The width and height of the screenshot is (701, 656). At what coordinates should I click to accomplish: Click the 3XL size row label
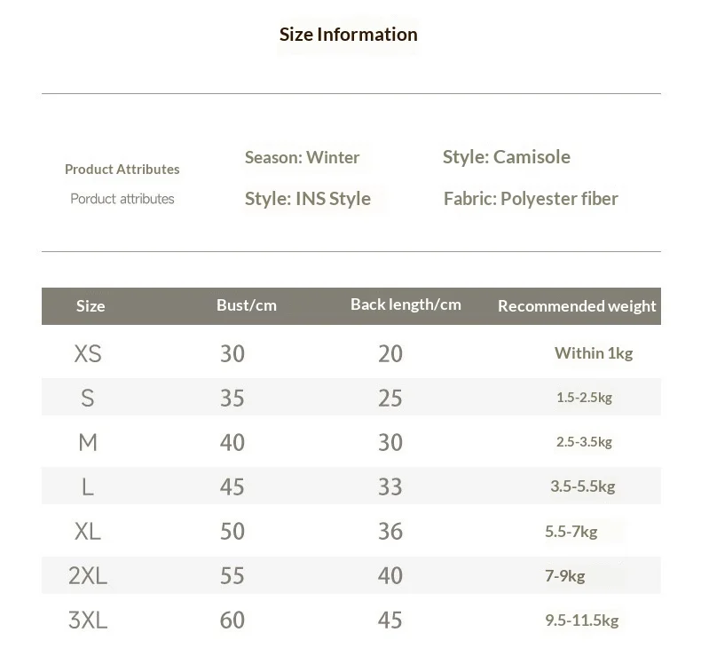88,620
